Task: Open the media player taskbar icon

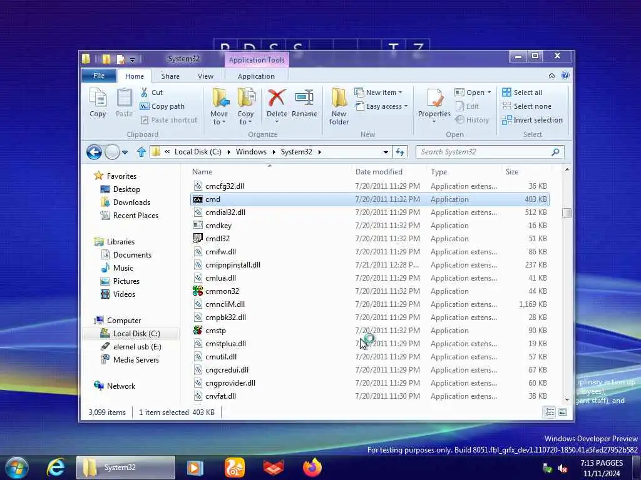Action: point(195,467)
